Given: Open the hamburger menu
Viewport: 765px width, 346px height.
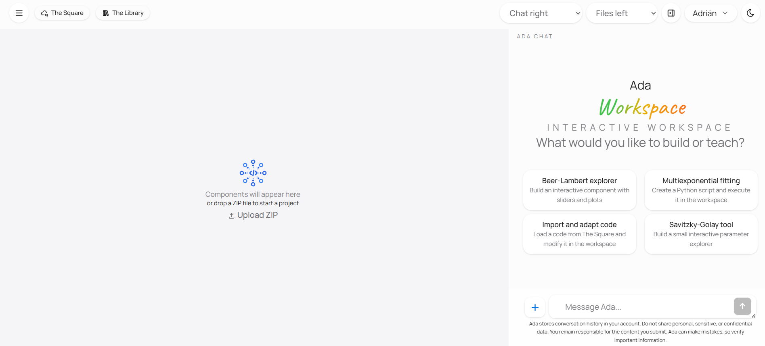Looking at the screenshot, I should (19, 13).
